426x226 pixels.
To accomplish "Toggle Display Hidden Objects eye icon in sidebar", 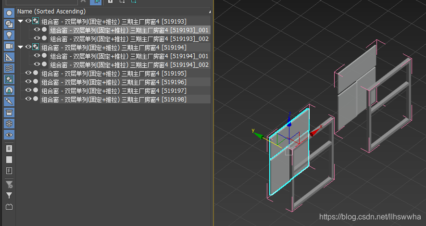I will click(9, 135).
